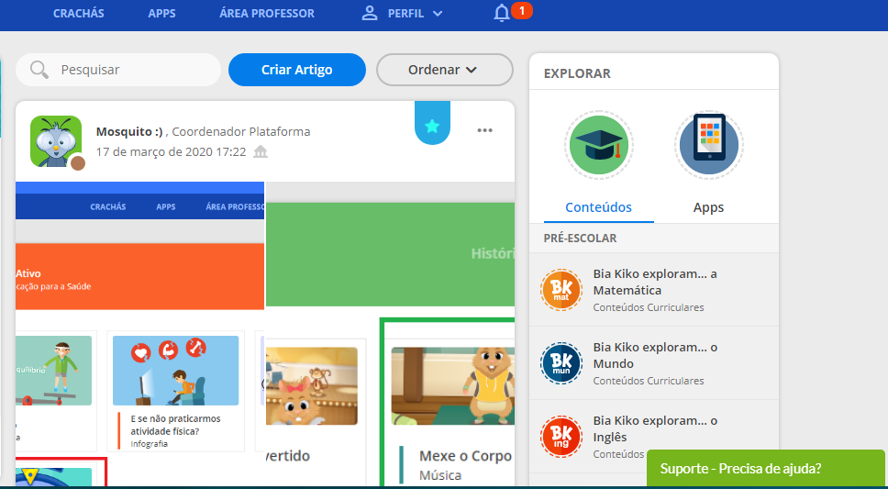The image size is (888, 489).
Task: Click the Mosquito author avatar
Action: pos(56,141)
